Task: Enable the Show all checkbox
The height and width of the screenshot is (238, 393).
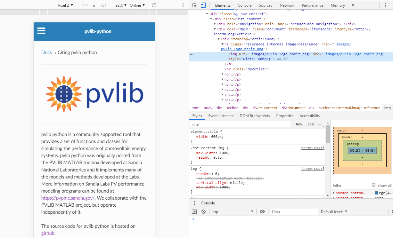Action: 373,185
